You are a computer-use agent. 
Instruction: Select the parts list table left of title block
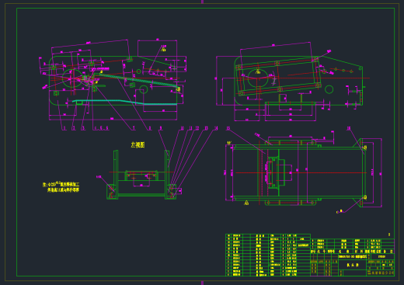coord(268,255)
